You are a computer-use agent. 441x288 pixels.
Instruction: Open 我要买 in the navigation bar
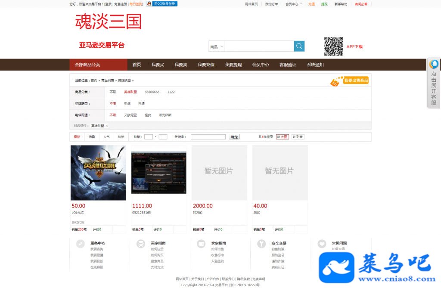pyautogui.click(x=158, y=65)
